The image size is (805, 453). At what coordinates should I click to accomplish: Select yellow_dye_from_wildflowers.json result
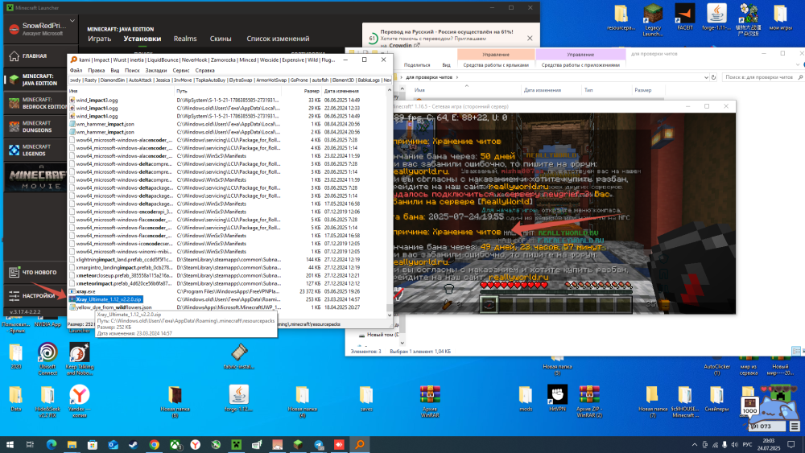coord(114,307)
